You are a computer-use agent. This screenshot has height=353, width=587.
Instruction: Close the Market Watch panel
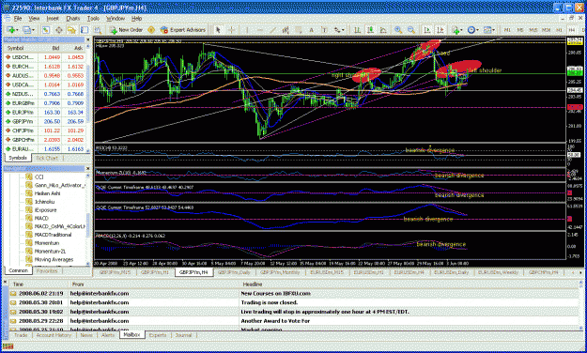point(88,39)
